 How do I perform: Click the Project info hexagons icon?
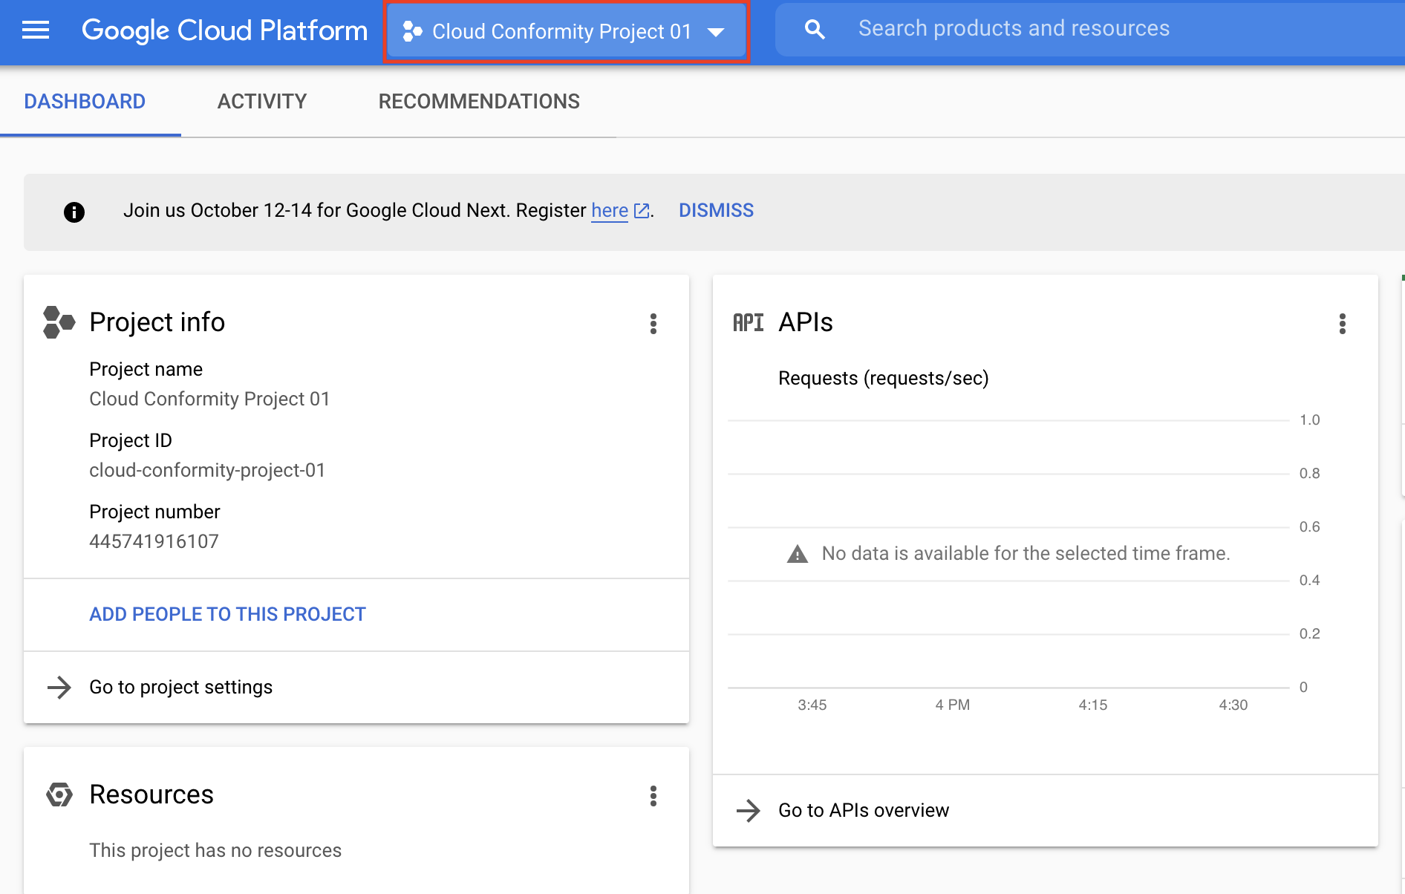pos(59,322)
